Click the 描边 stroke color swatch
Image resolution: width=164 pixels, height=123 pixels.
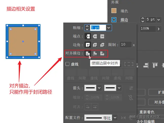[x=114, y=19]
